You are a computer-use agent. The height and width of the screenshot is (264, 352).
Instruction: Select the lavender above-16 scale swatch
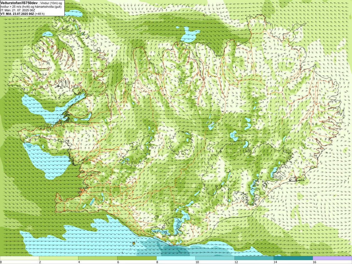[332, 258]
